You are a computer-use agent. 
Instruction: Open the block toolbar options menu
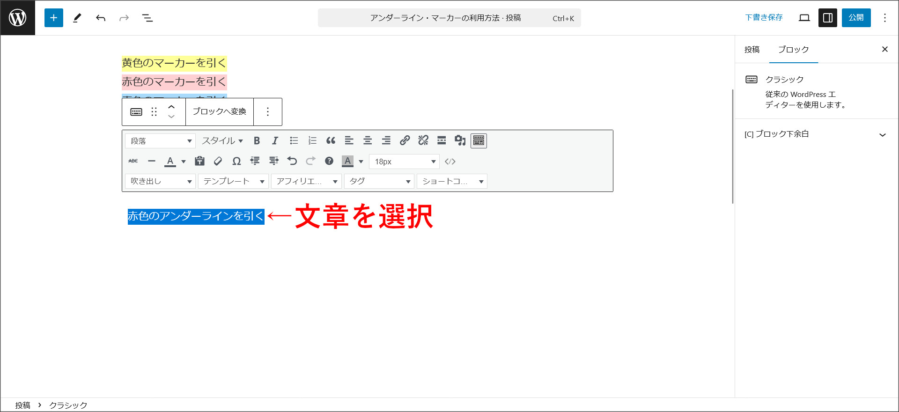(268, 112)
